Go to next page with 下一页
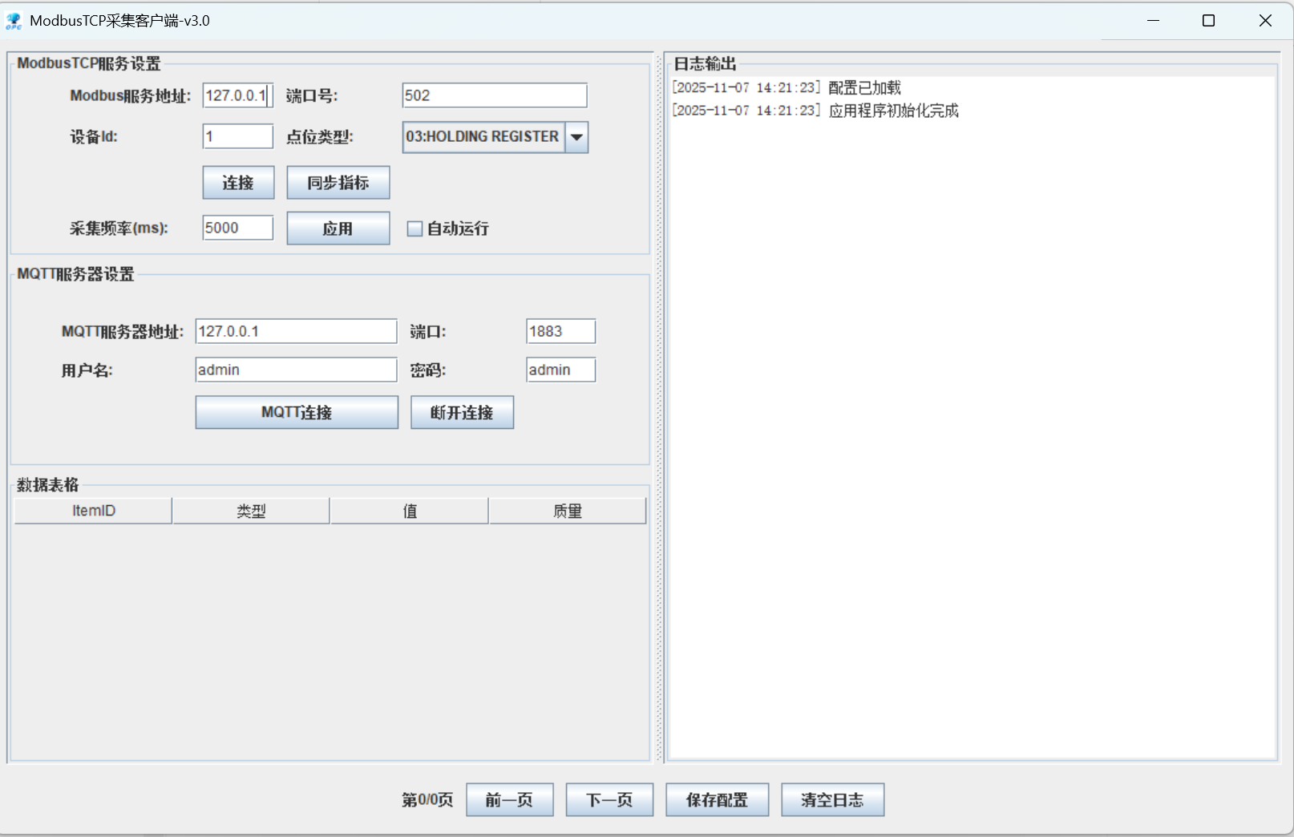 point(609,799)
